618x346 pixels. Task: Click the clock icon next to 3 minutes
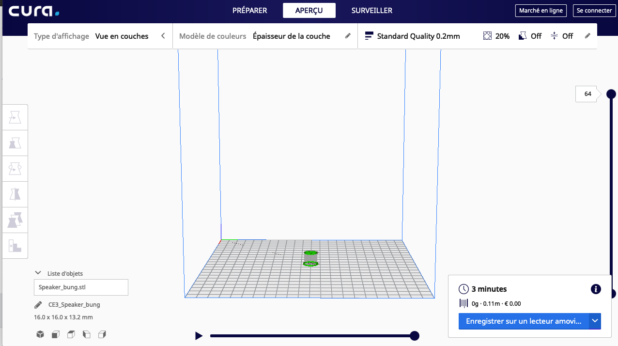pos(463,289)
